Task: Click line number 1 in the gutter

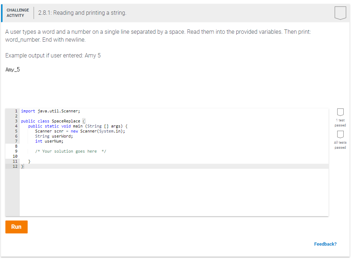Action: [x=16, y=111]
